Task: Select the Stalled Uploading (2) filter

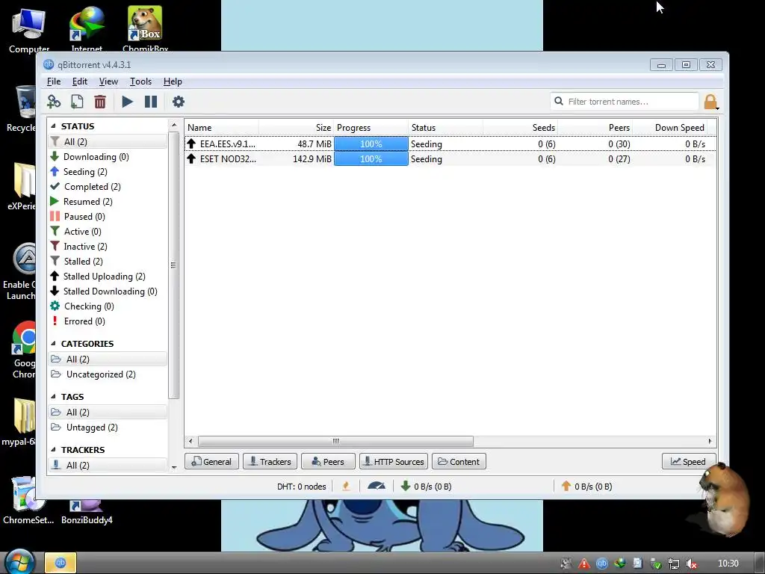Action: pos(108,277)
